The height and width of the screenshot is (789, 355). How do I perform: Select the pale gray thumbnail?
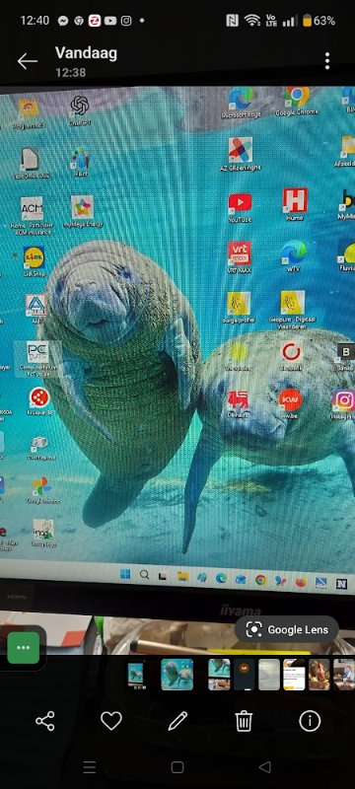click(x=269, y=675)
